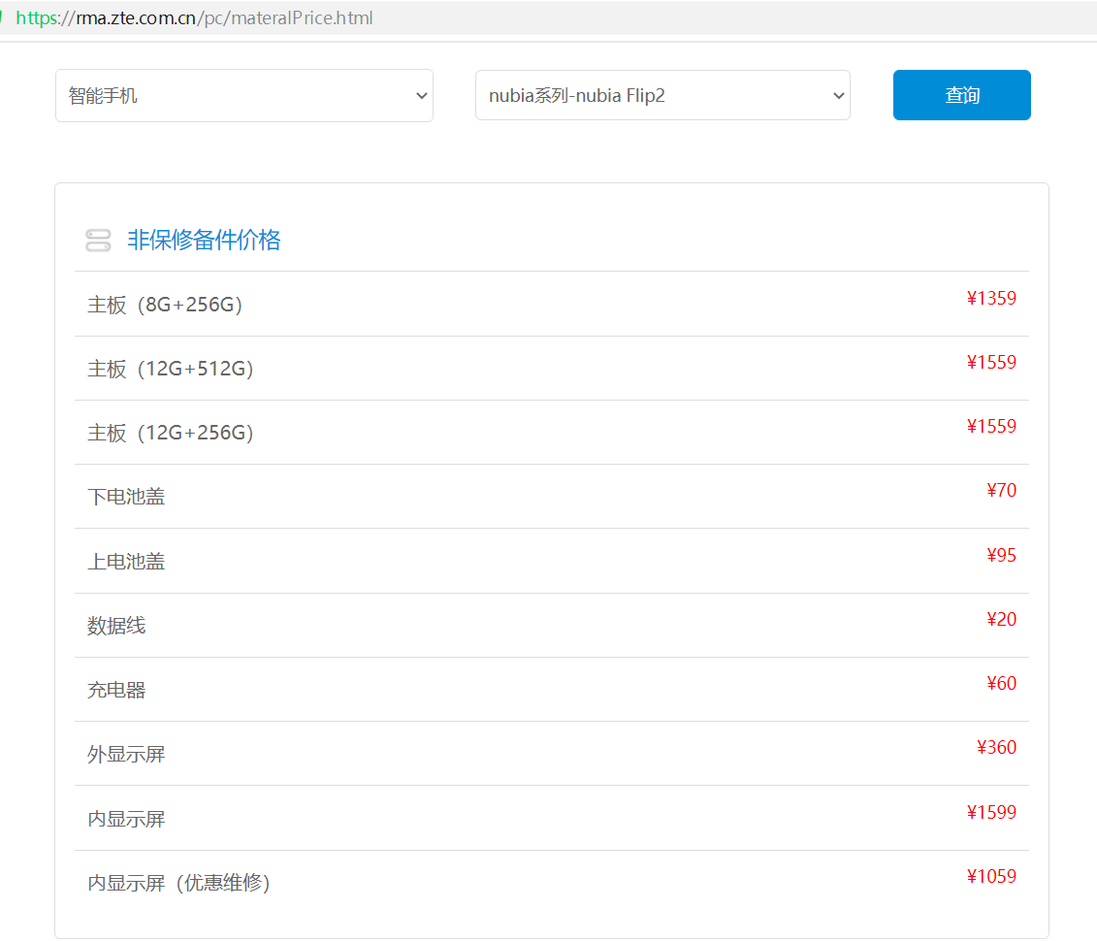
Task: Click the 下电池盖 item
Action: (x=126, y=497)
